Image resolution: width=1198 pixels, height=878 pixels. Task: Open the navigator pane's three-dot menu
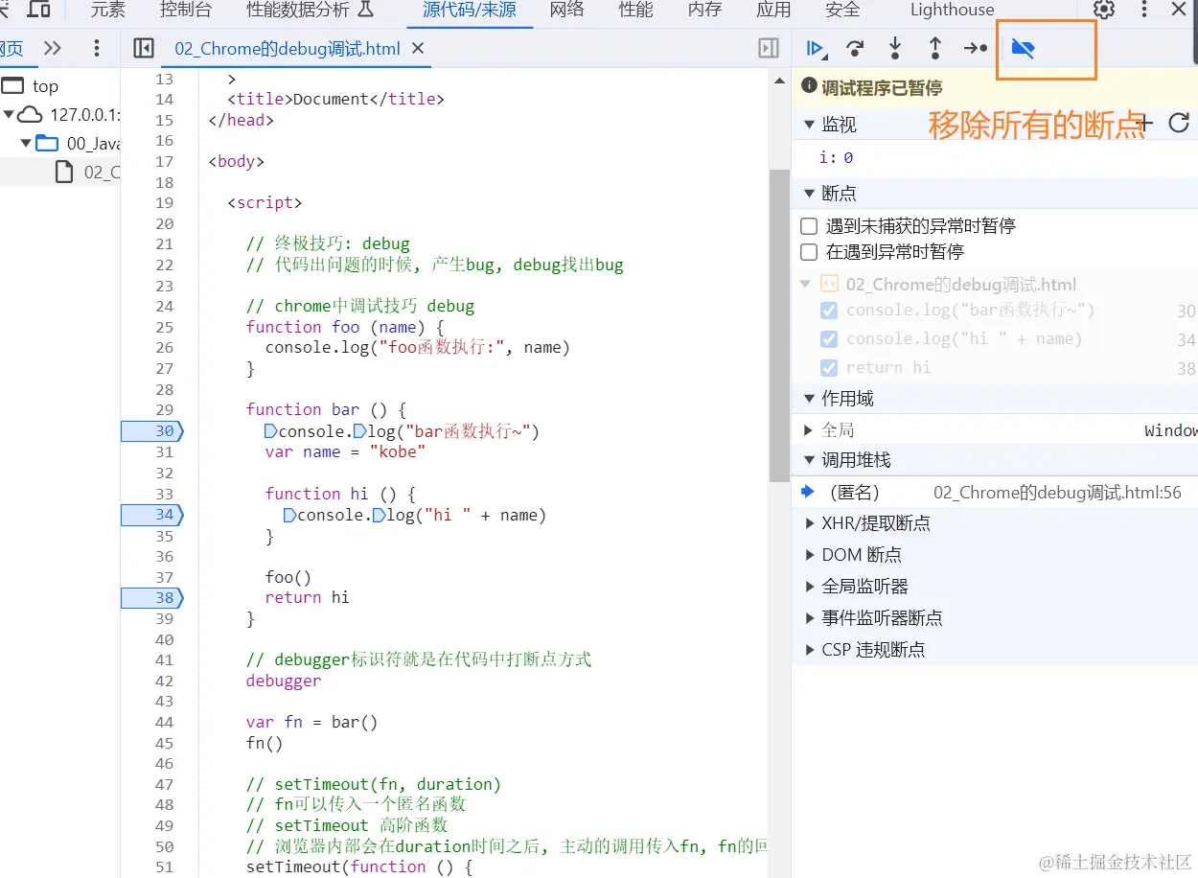[x=96, y=48]
